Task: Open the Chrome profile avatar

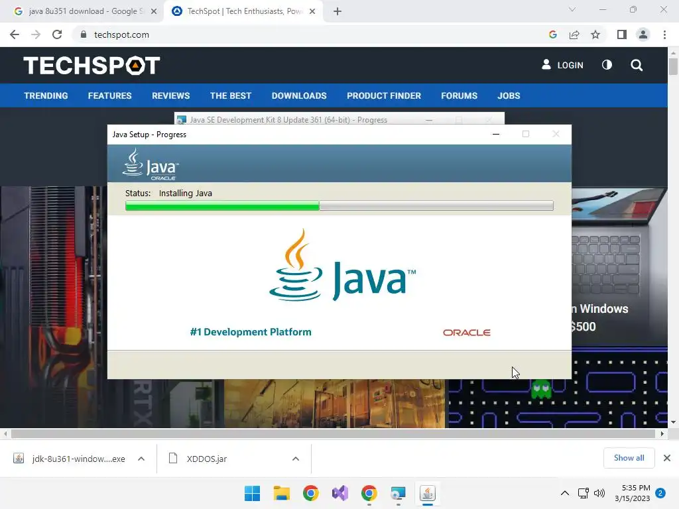Action: (643, 34)
